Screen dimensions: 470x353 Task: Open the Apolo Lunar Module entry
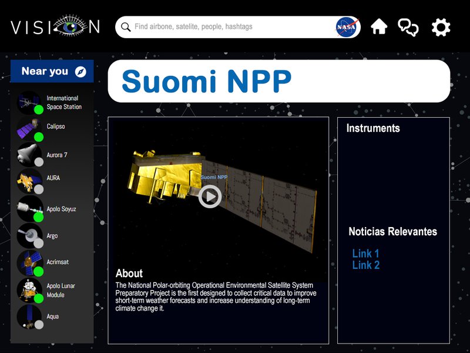(x=29, y=290)
